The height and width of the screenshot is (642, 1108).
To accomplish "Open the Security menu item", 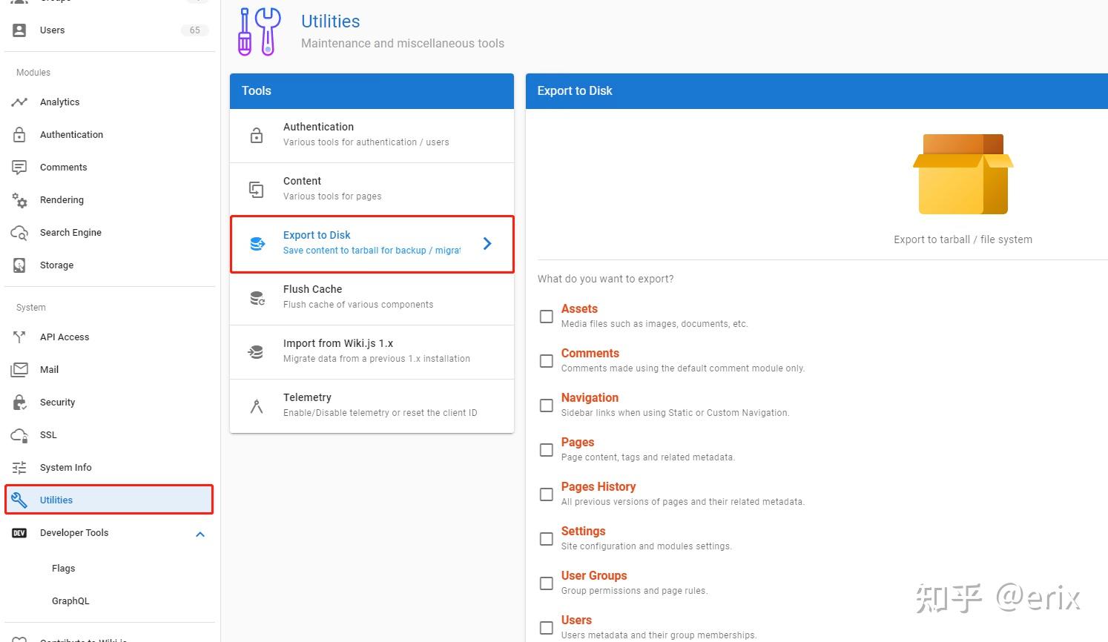I will [x=58, y=403].
